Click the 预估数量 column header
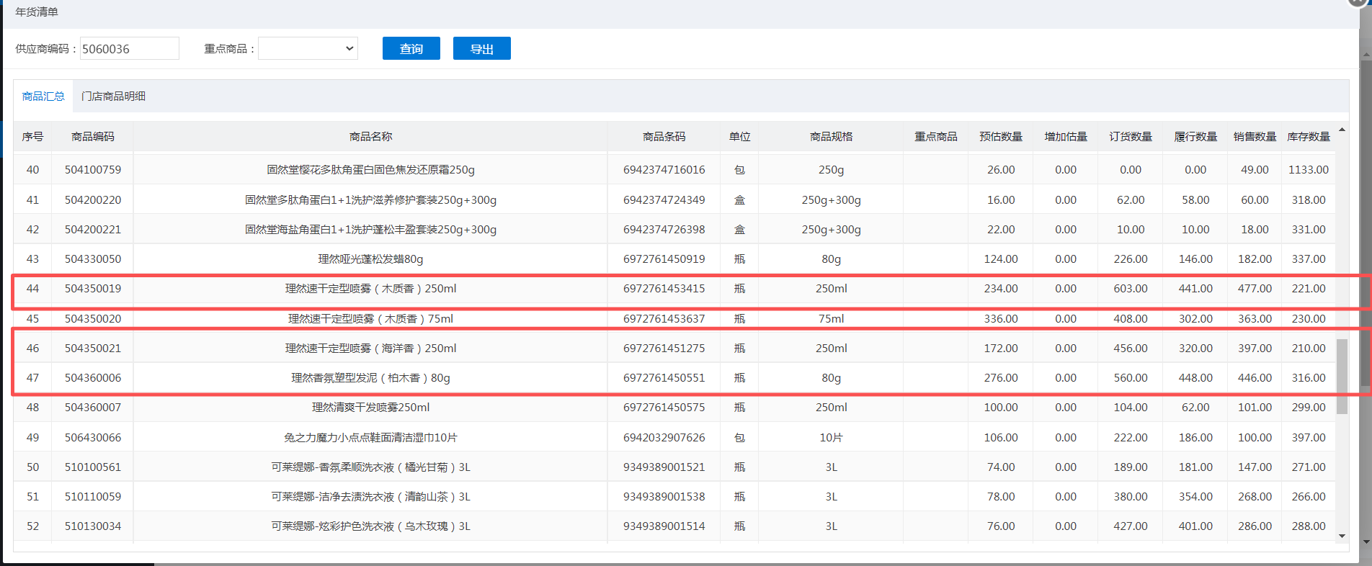Screen dimensions: 1372x566 [1001, 137]
